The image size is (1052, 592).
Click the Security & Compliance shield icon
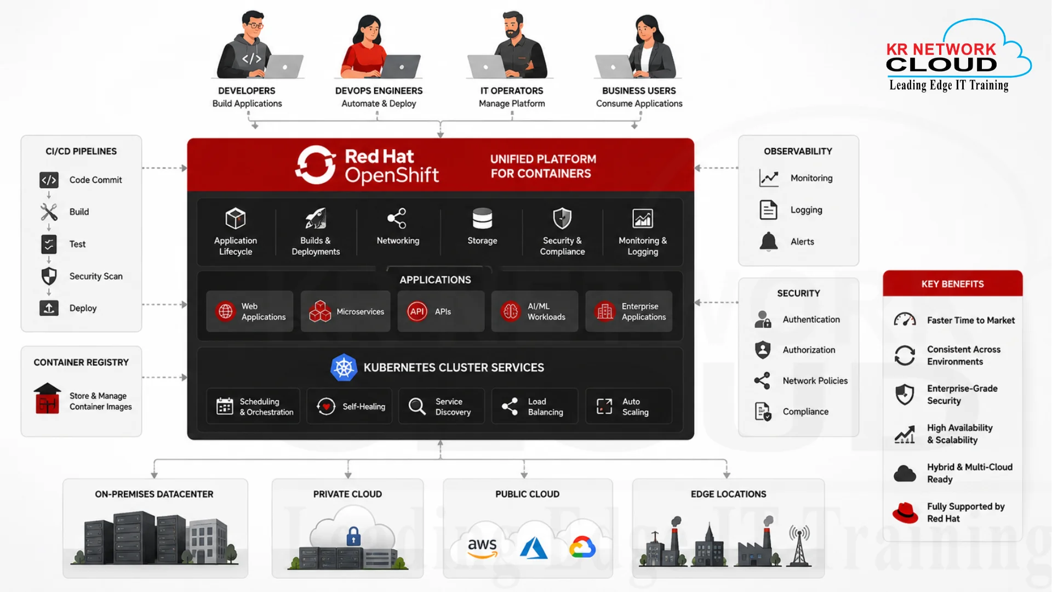(x=562, y=218)
